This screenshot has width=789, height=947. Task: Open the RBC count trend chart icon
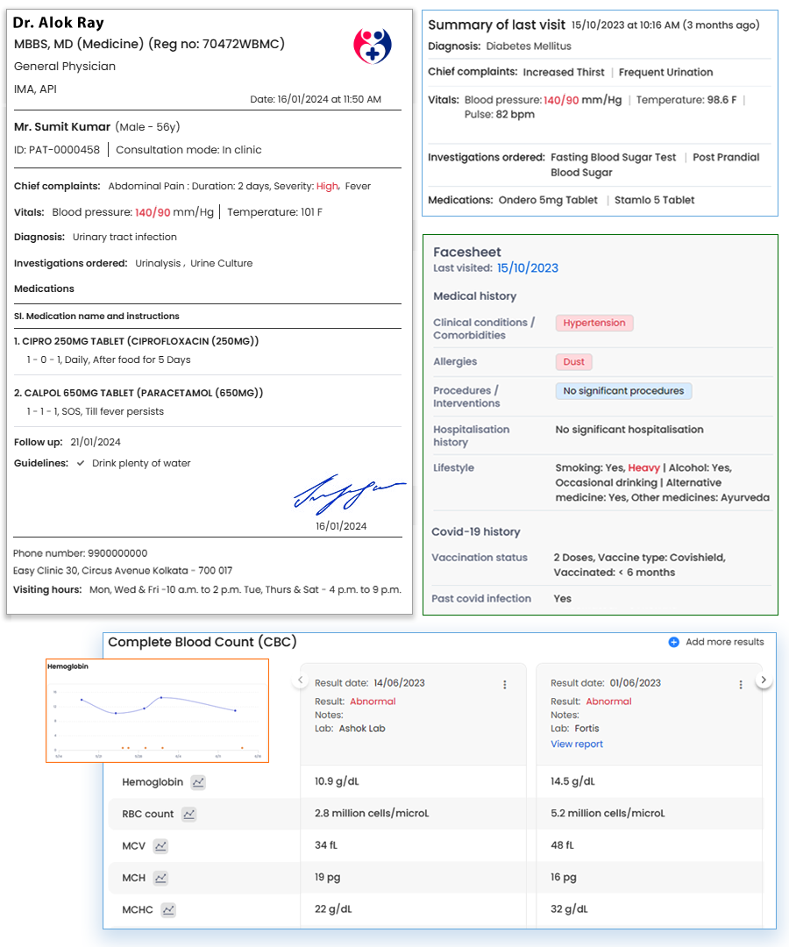tap(189, 814)
